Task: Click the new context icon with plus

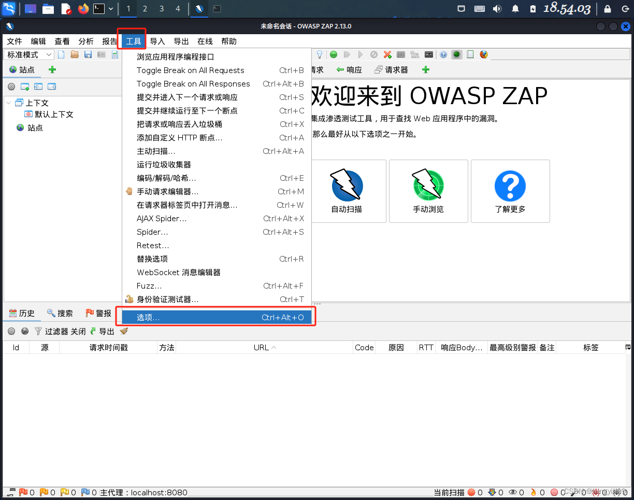Action: (25, 87)
